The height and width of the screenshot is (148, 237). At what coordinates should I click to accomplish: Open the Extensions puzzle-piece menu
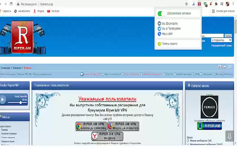(216, 4)
